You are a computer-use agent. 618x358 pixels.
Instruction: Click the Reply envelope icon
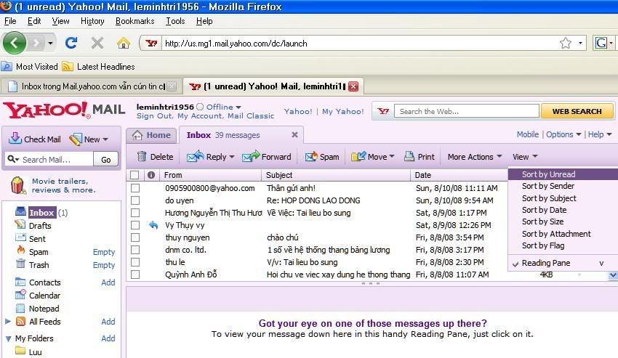(195, 156)
